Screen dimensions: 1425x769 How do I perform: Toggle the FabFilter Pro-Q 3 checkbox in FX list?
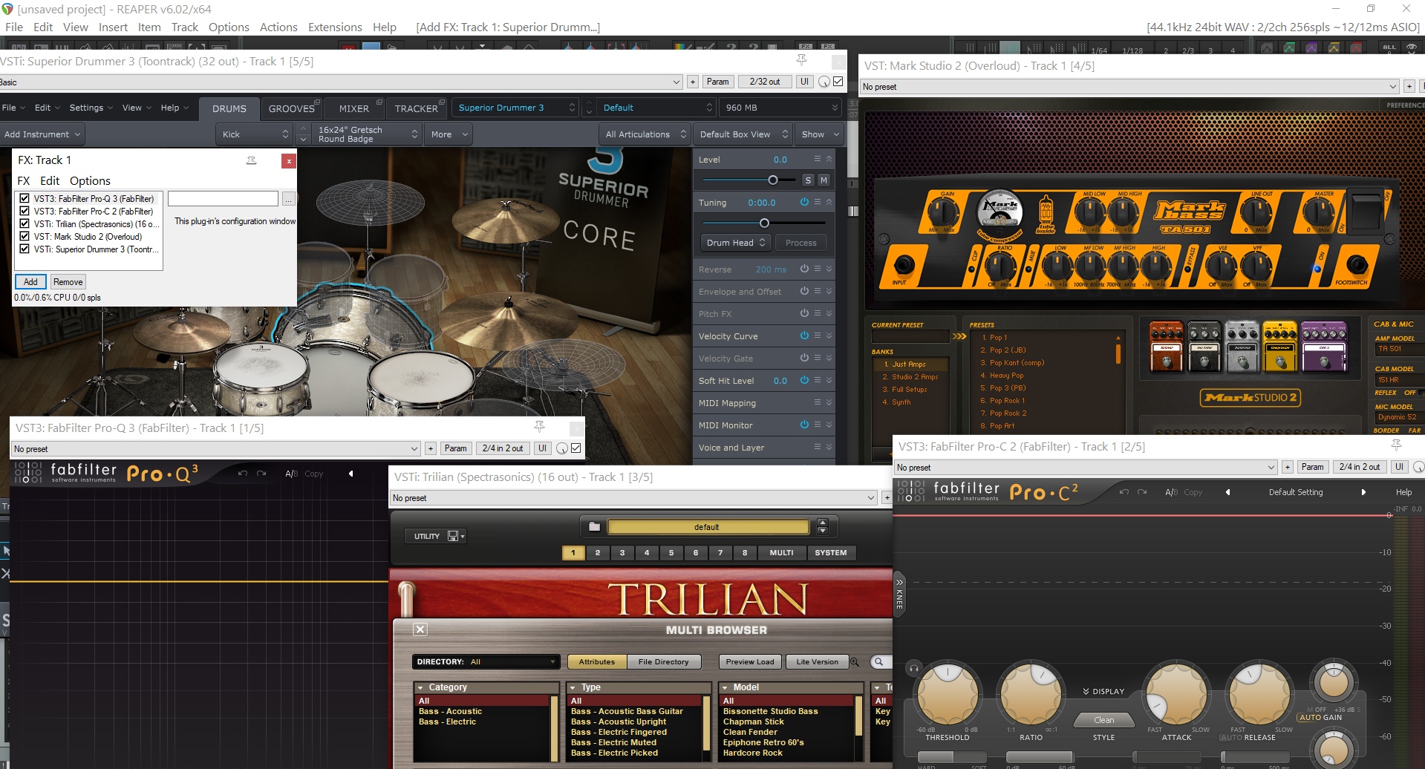[x=25, y=198]
